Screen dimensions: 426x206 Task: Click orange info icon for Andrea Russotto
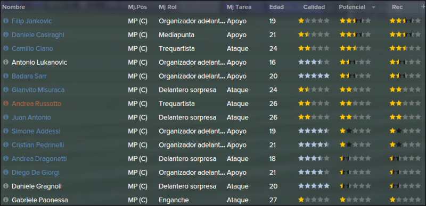[6, 104]
